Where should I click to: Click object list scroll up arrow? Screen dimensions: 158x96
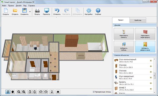(155, 59)
